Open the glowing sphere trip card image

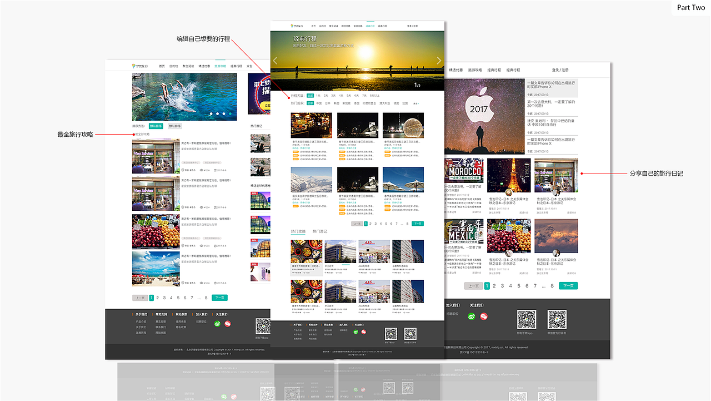403,125
